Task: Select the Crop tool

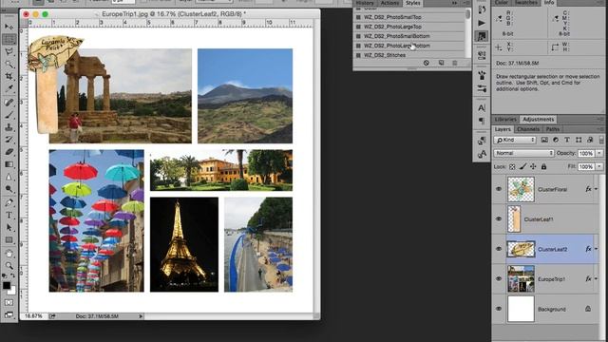Action: point(9,76)
